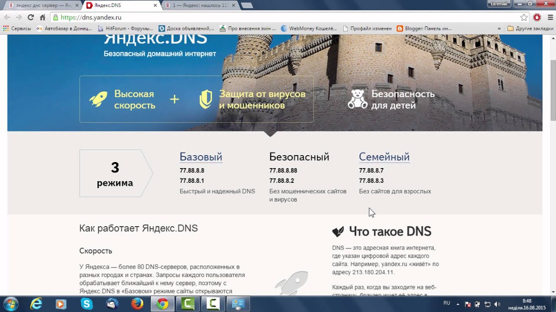
Task: Click Защита от вирусов и мошенников text
Action: (262, 100)
